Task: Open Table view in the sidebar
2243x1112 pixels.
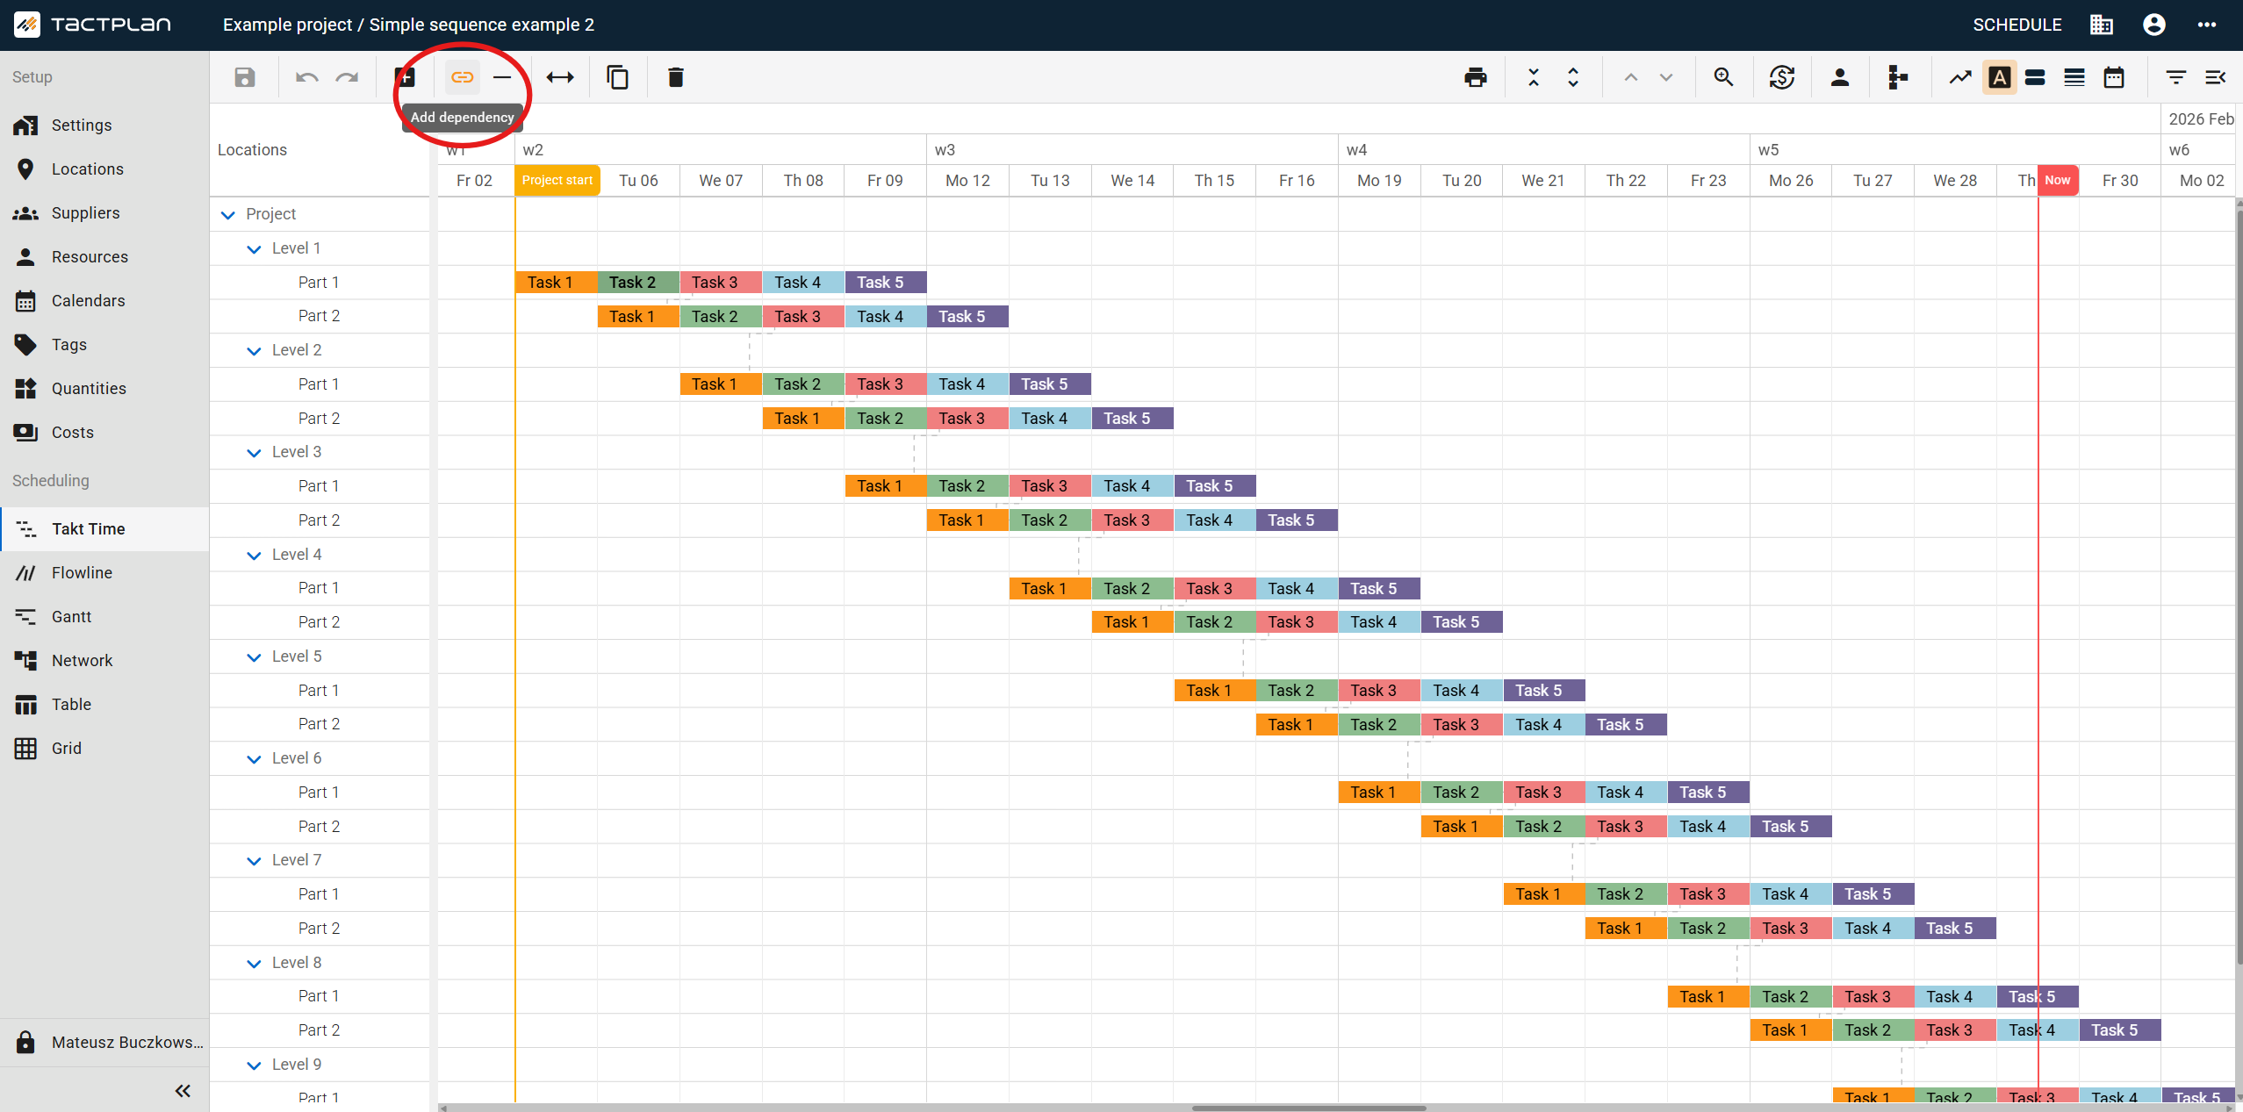Action: [x=104, y=705]
